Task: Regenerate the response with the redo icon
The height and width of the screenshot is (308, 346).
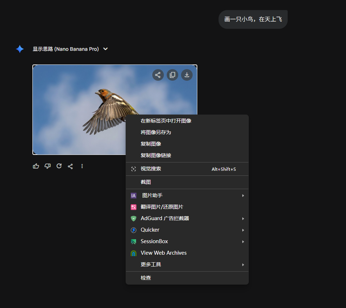Action: (x=59, y=166)
